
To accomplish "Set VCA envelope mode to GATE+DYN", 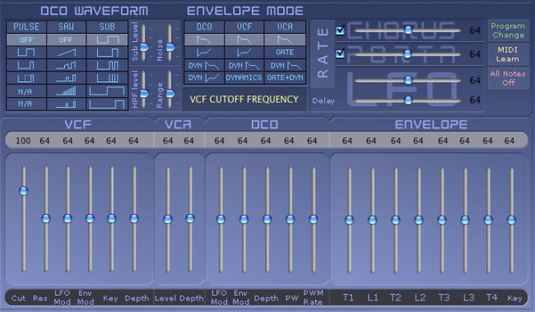I will 285,78.
